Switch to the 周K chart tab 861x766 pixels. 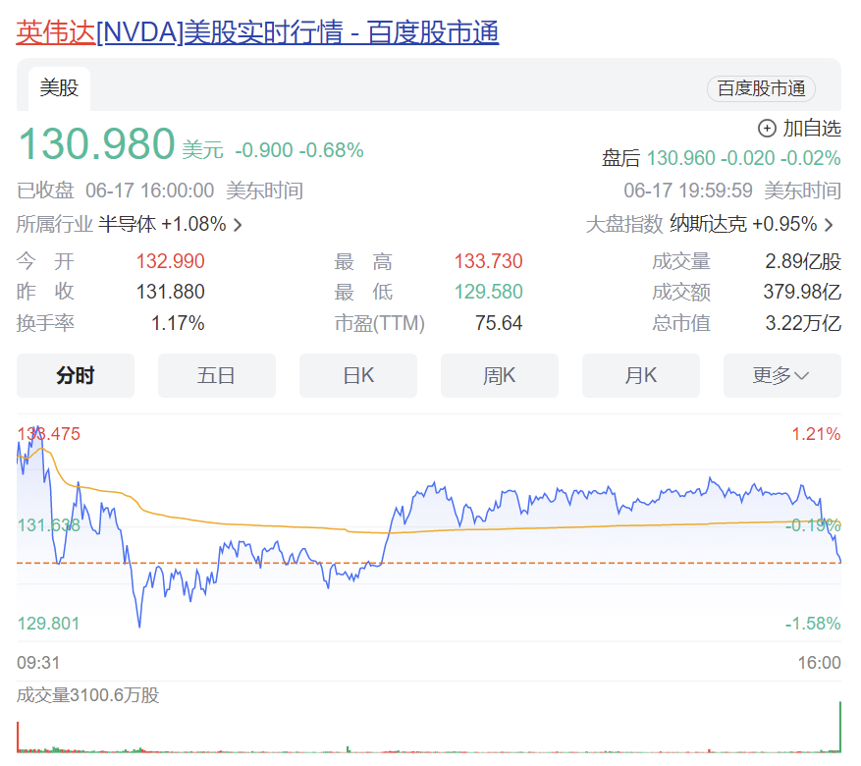point(499,375)
